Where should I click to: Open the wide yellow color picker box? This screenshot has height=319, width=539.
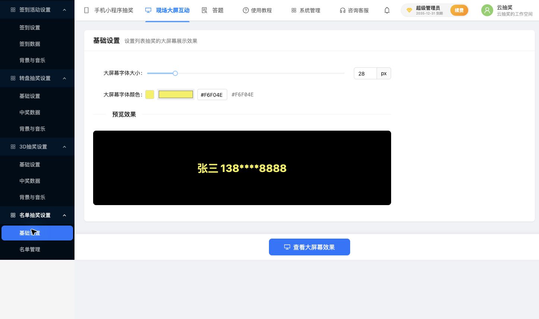176,95
